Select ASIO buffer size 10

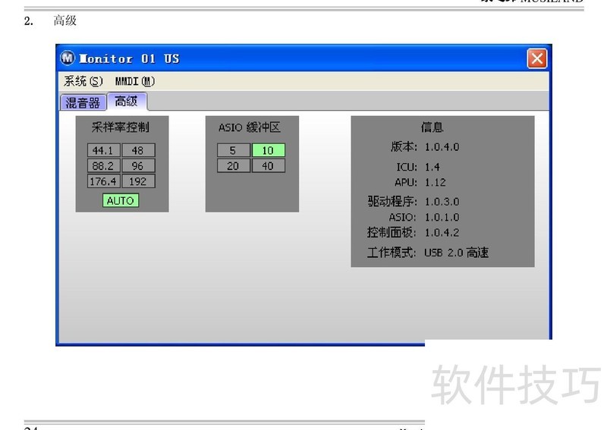click(268, 150)
